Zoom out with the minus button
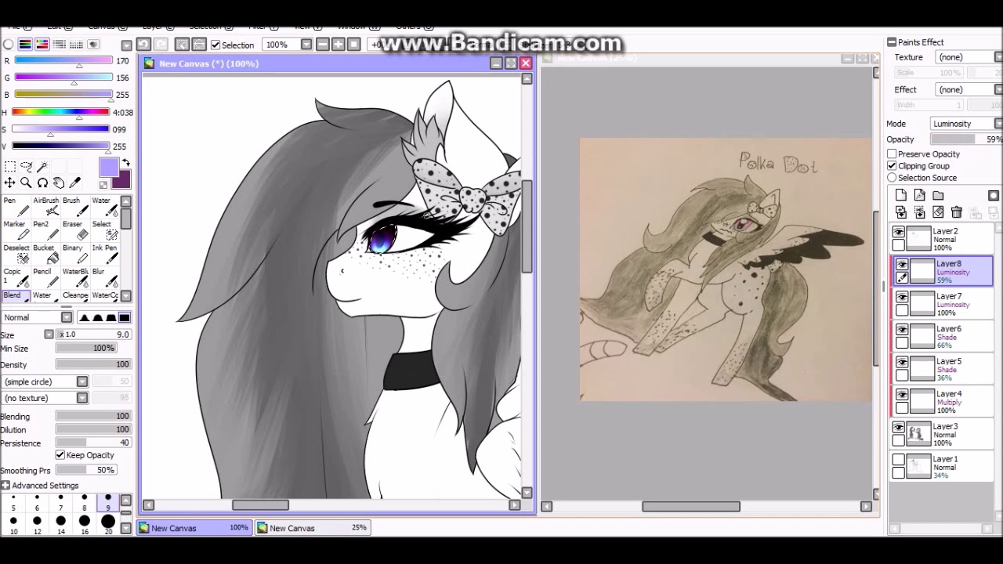The height and width of the screenshot is (564, 1003). [x=323, y=45]
